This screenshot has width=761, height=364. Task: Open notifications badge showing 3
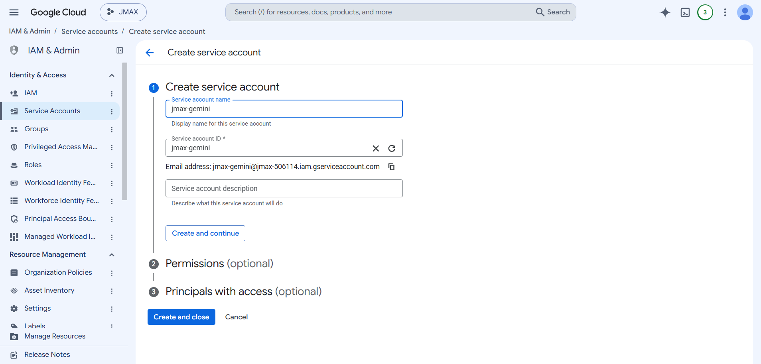[x=705, y=12]
